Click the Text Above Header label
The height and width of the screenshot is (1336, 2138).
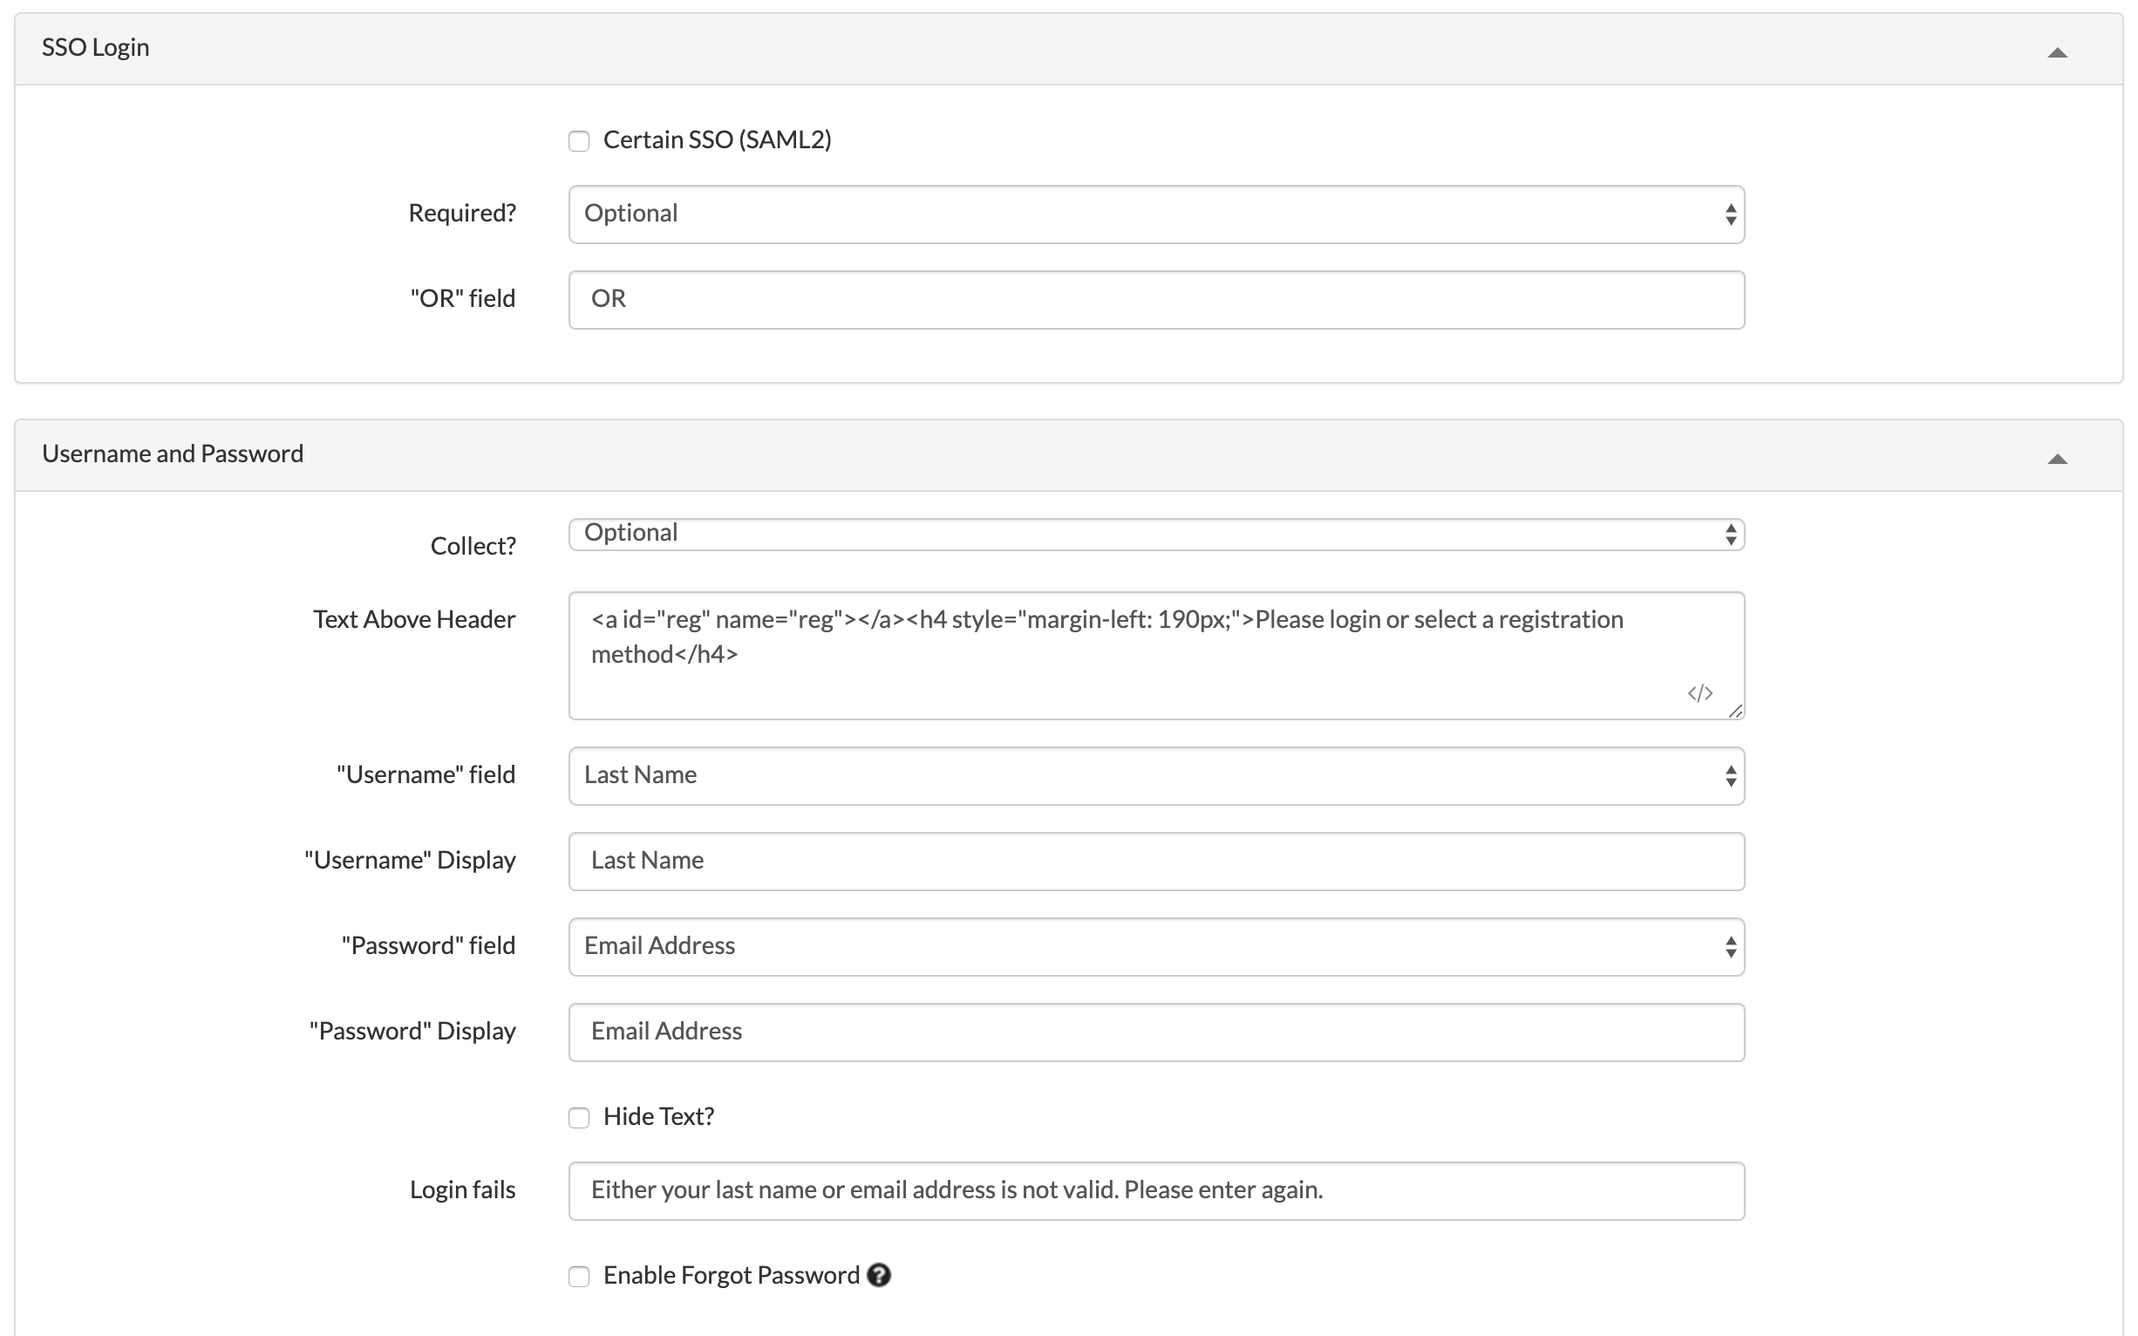[x=413, y=619]
